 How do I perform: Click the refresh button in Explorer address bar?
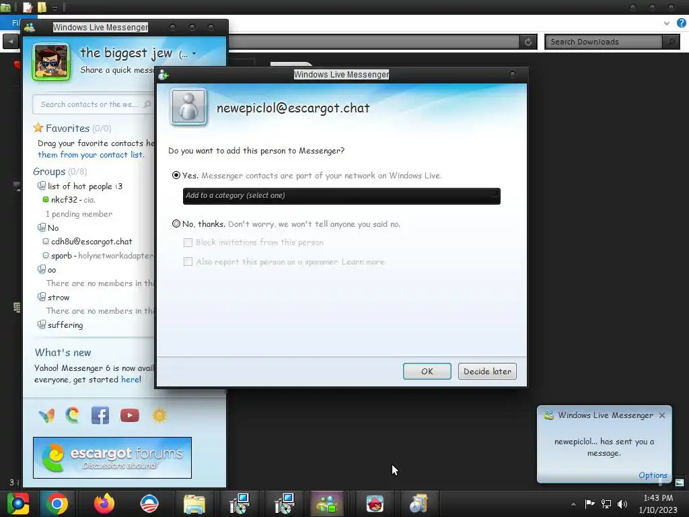[528, 42]
